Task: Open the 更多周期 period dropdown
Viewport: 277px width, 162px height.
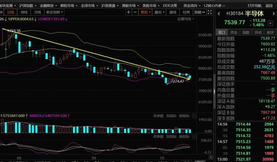Action: click(55, 12)
